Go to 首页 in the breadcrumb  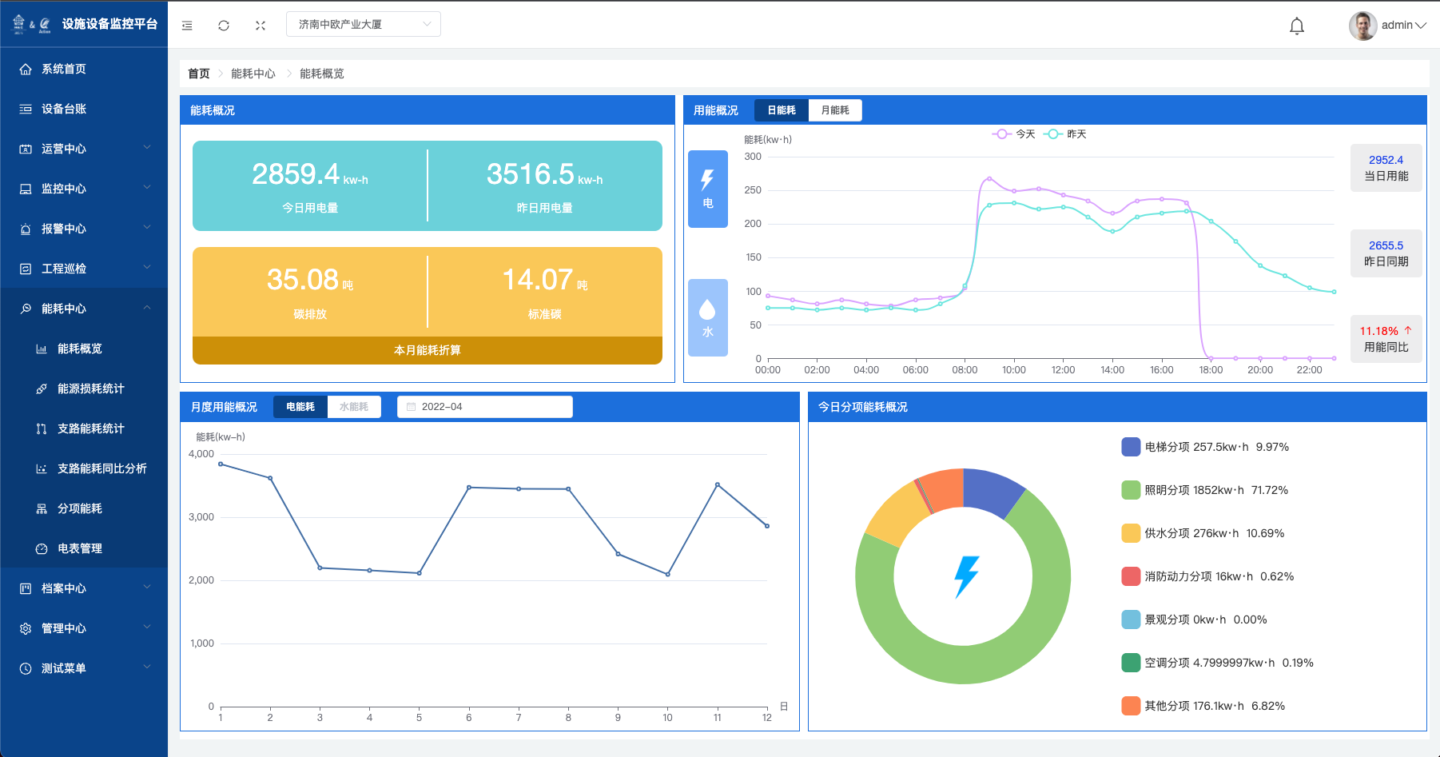pyautogui.click(x=198, y=74)
